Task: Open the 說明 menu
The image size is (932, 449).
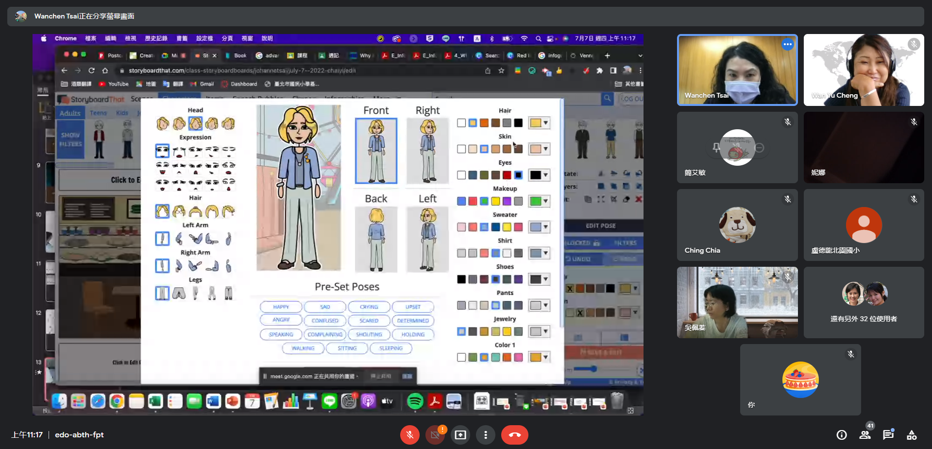Action: 267,38
